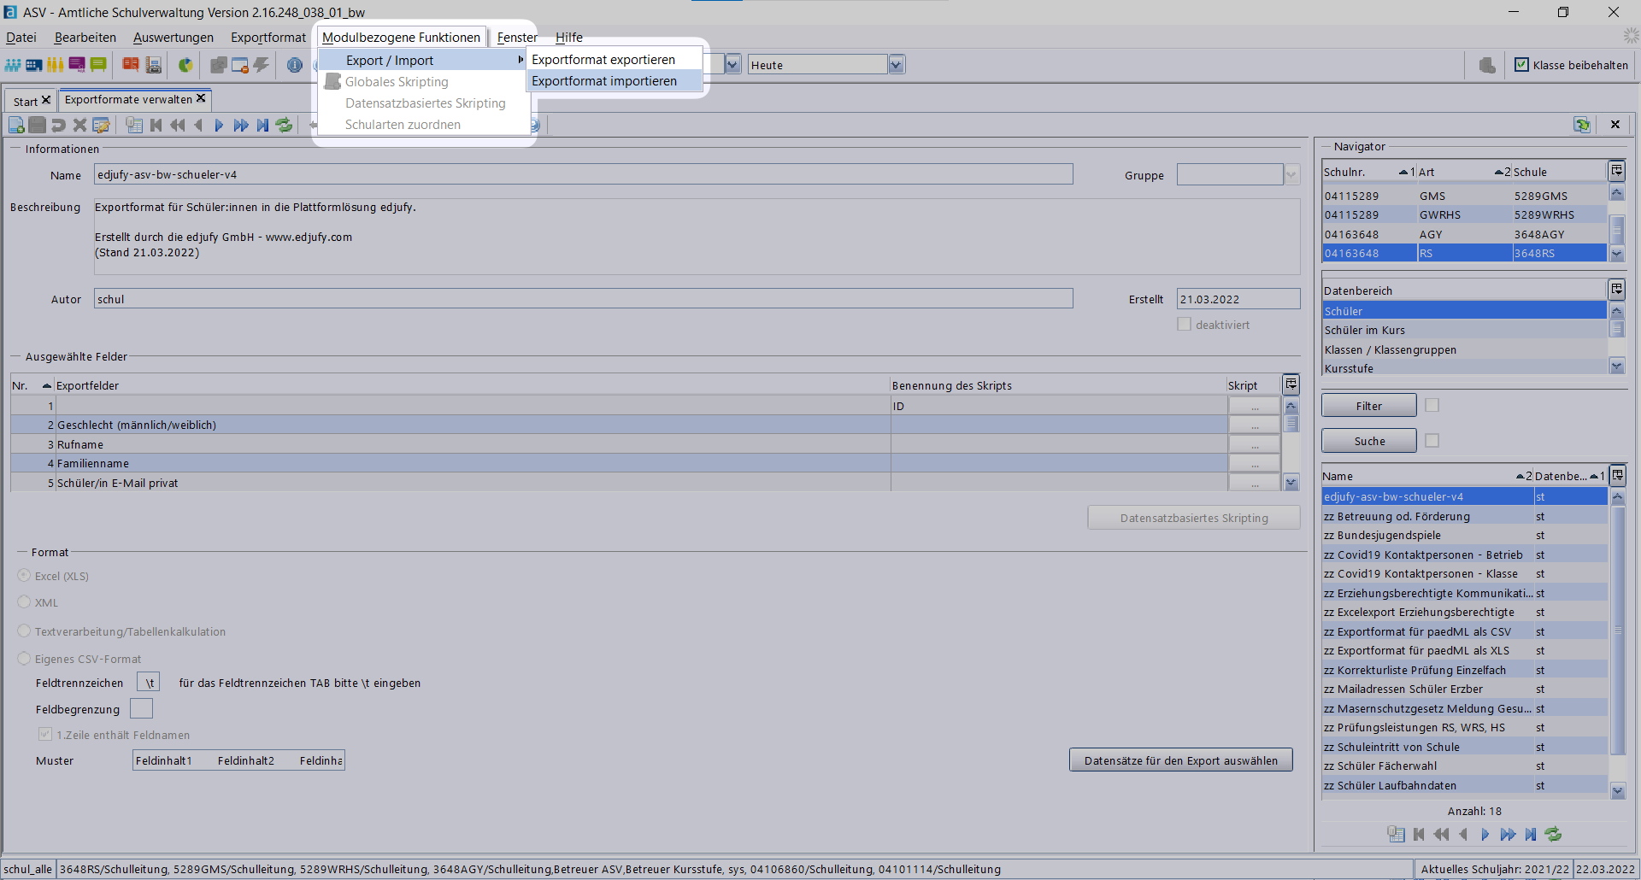Check the deaktiviert checkbox

(x=1185, y=324)
